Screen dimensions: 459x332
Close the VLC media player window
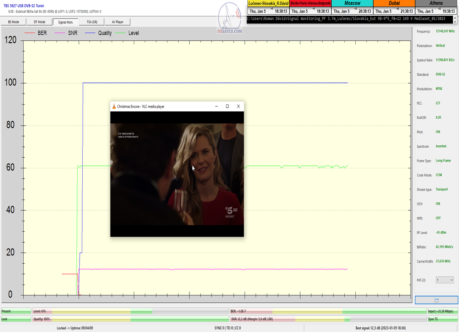[x=238, y=106]
